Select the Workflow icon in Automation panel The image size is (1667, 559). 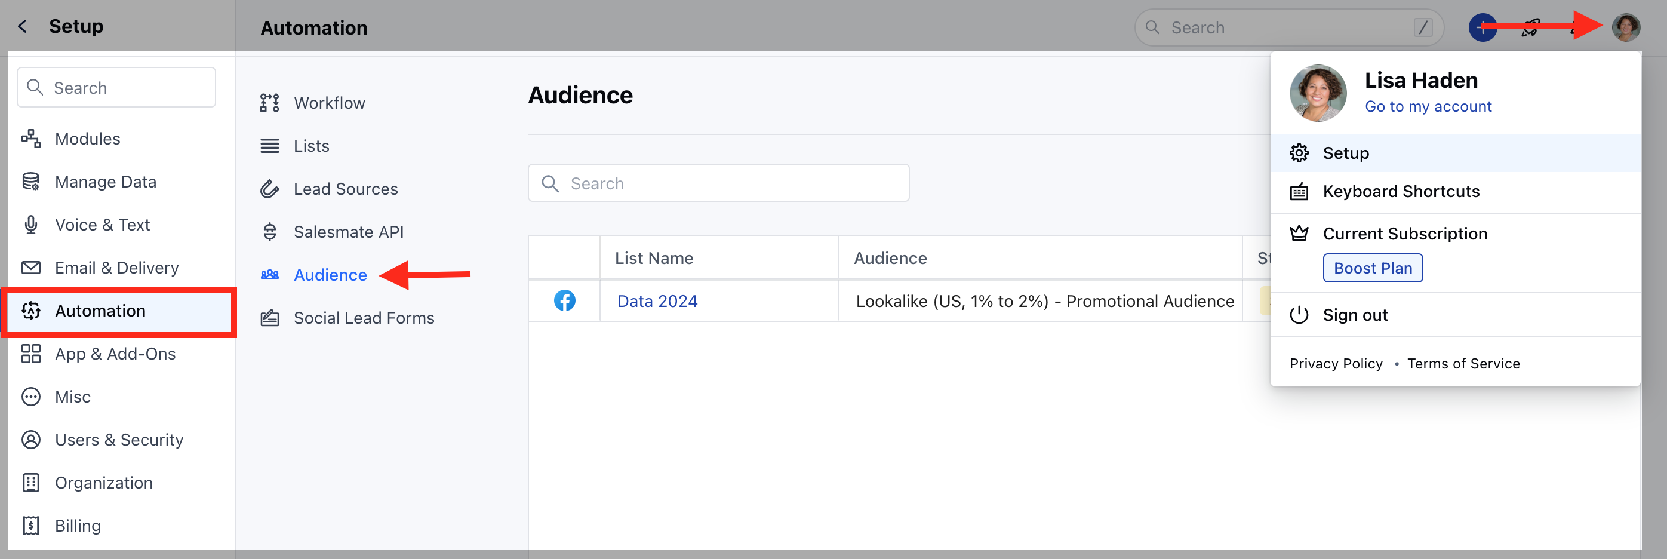click(x=270, y=102)
